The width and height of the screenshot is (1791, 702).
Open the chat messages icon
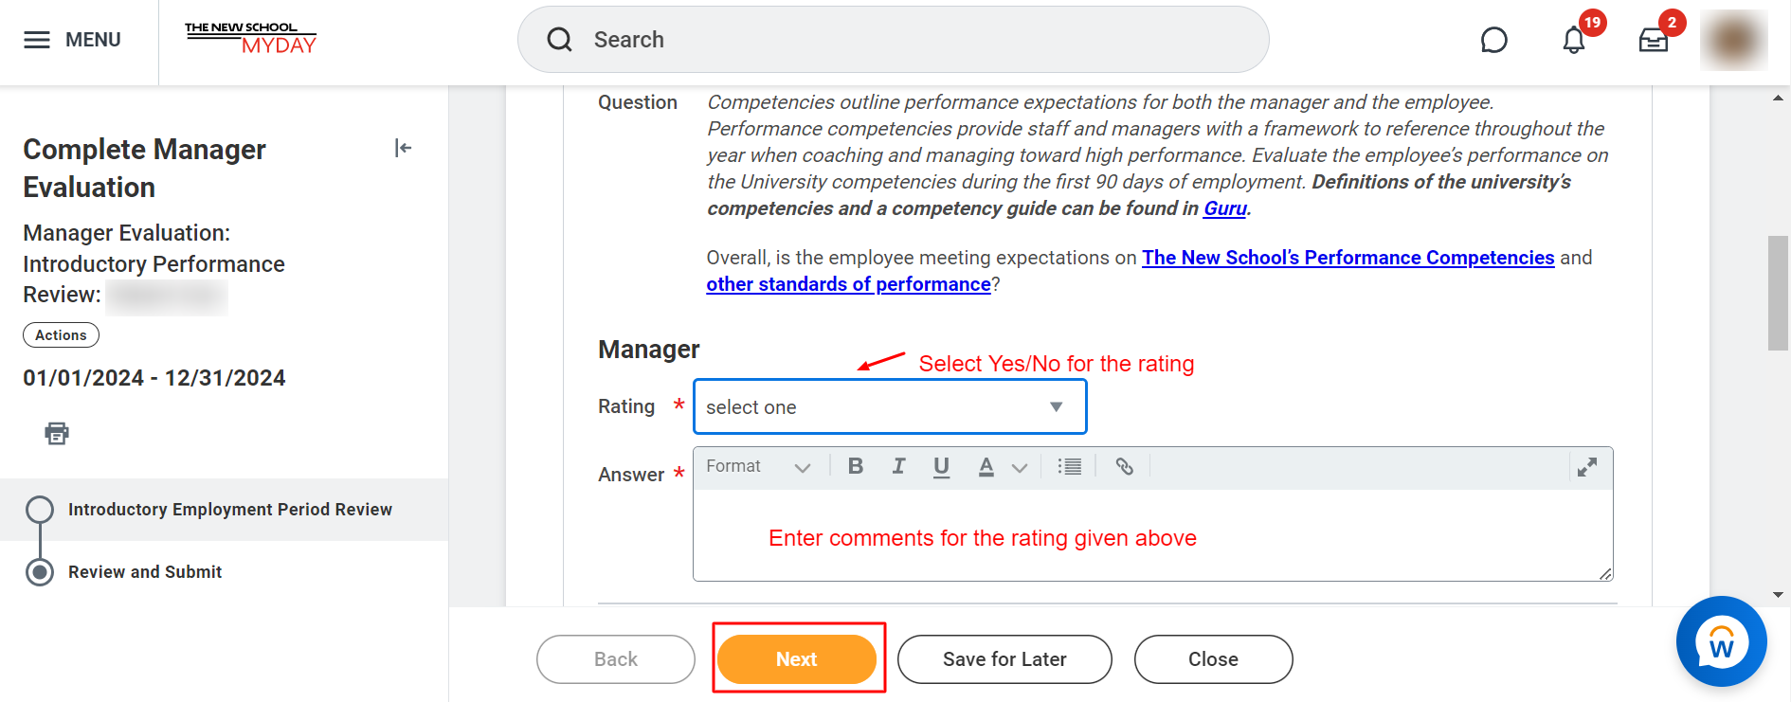coord(1493,40)
